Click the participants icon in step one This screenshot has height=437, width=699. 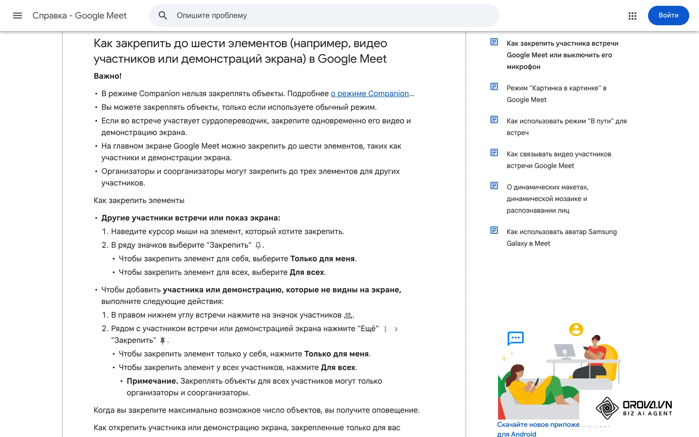[x=348, y=316]
